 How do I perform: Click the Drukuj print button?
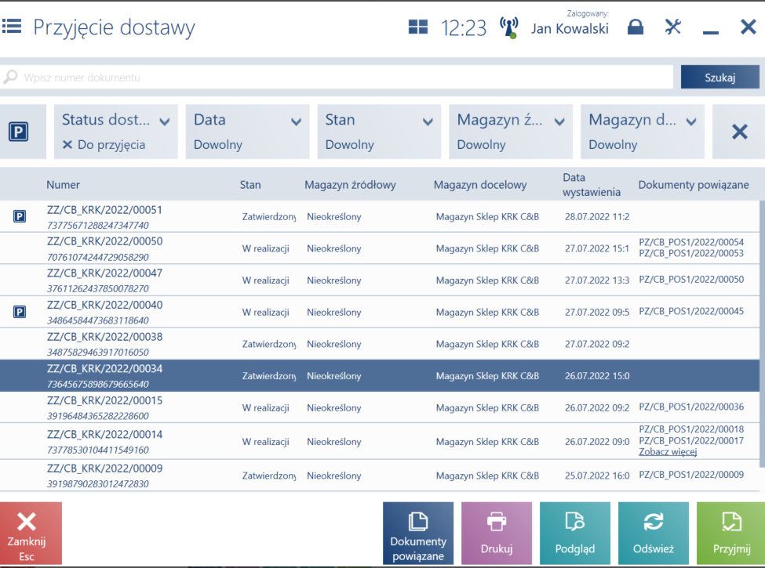coord(497,534)
